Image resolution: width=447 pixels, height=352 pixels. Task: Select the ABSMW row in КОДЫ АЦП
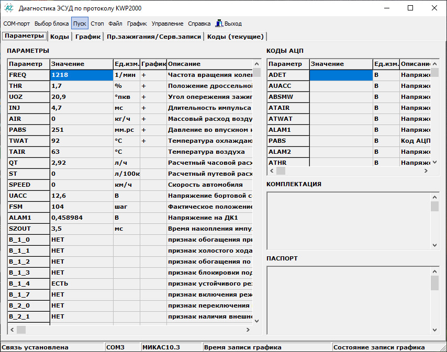point(288,97)
